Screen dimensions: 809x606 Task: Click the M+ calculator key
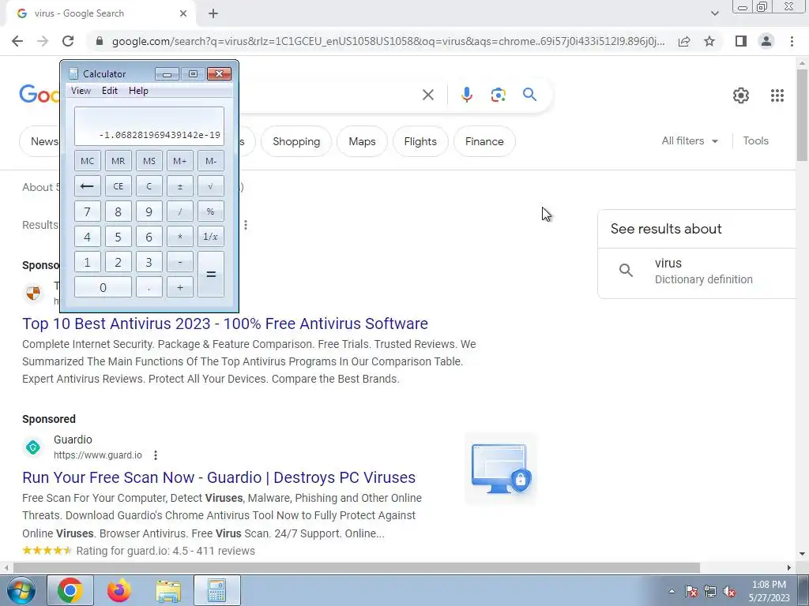pos(180,161)
